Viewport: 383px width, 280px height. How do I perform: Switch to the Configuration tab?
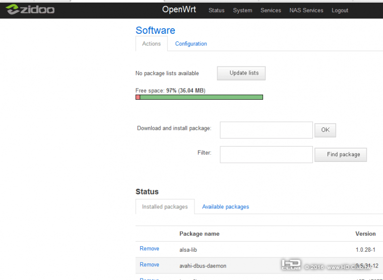point(191,44)
